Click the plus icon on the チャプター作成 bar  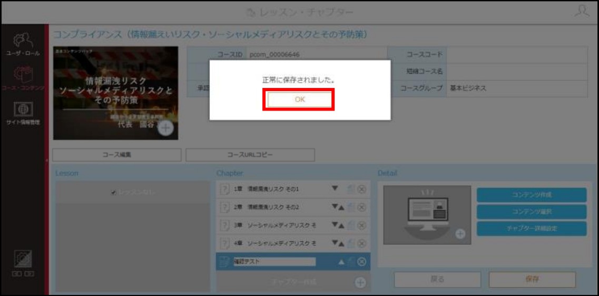coord(361,283)
